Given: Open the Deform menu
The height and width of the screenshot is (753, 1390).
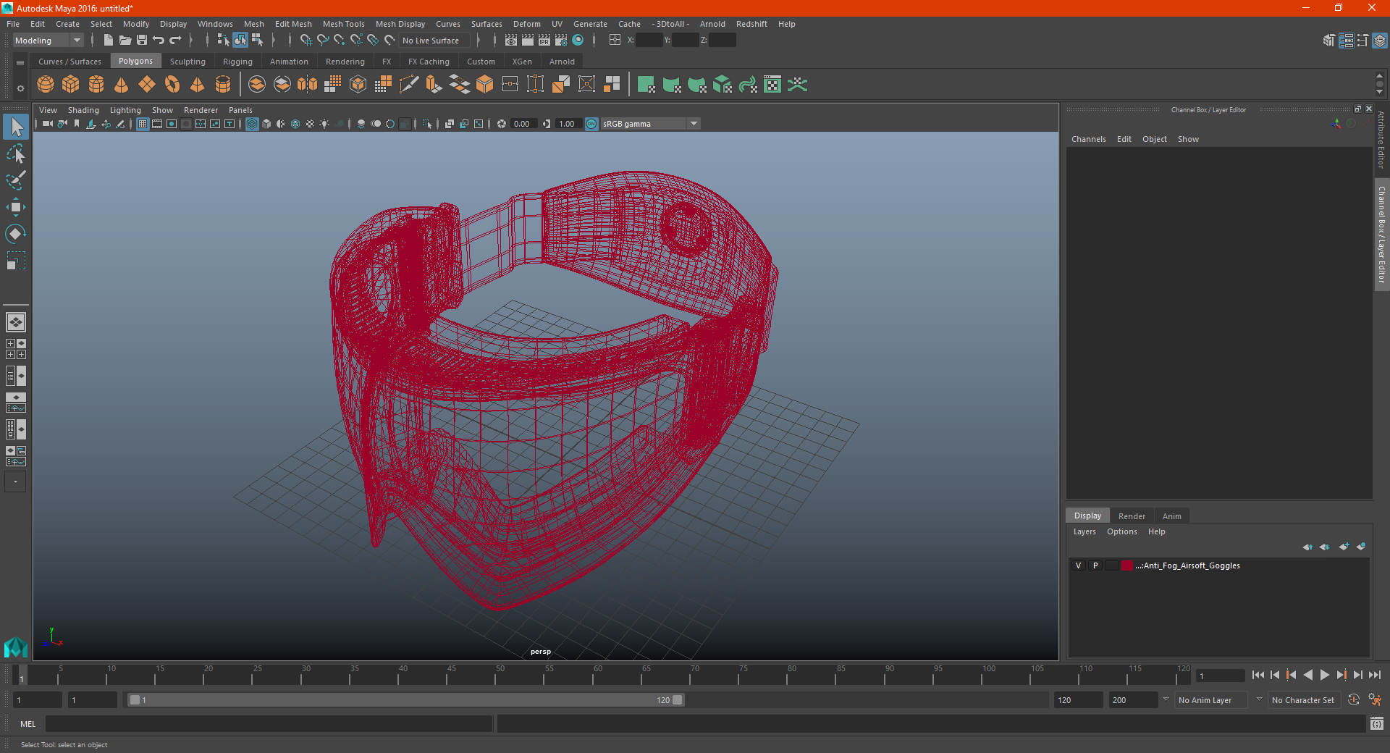Looking at the screenshot, I should pos(526,24).
